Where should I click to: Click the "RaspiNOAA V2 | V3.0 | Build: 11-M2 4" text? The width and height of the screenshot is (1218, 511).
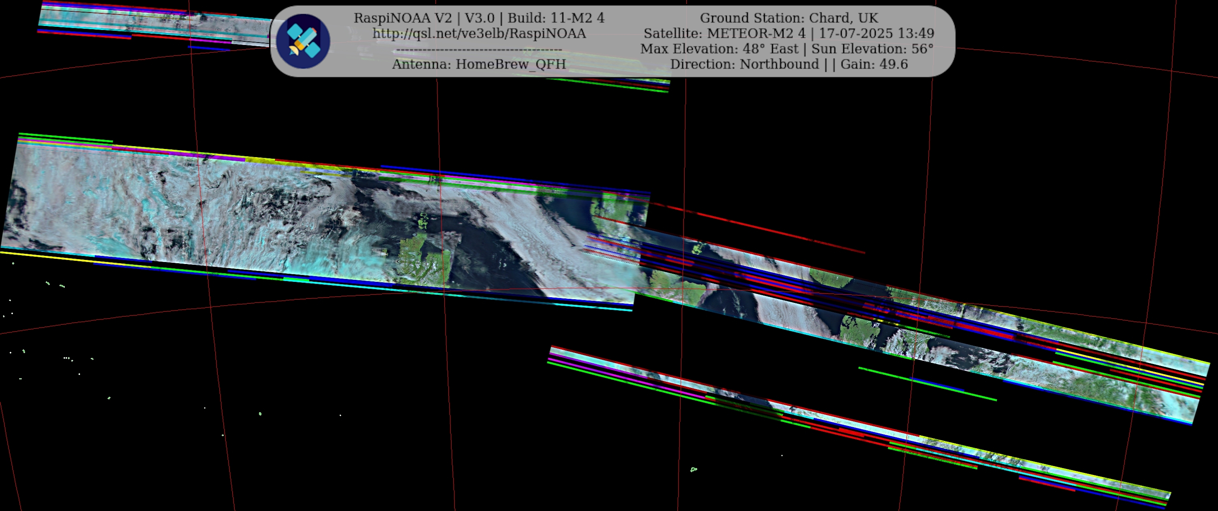[479, 18]
